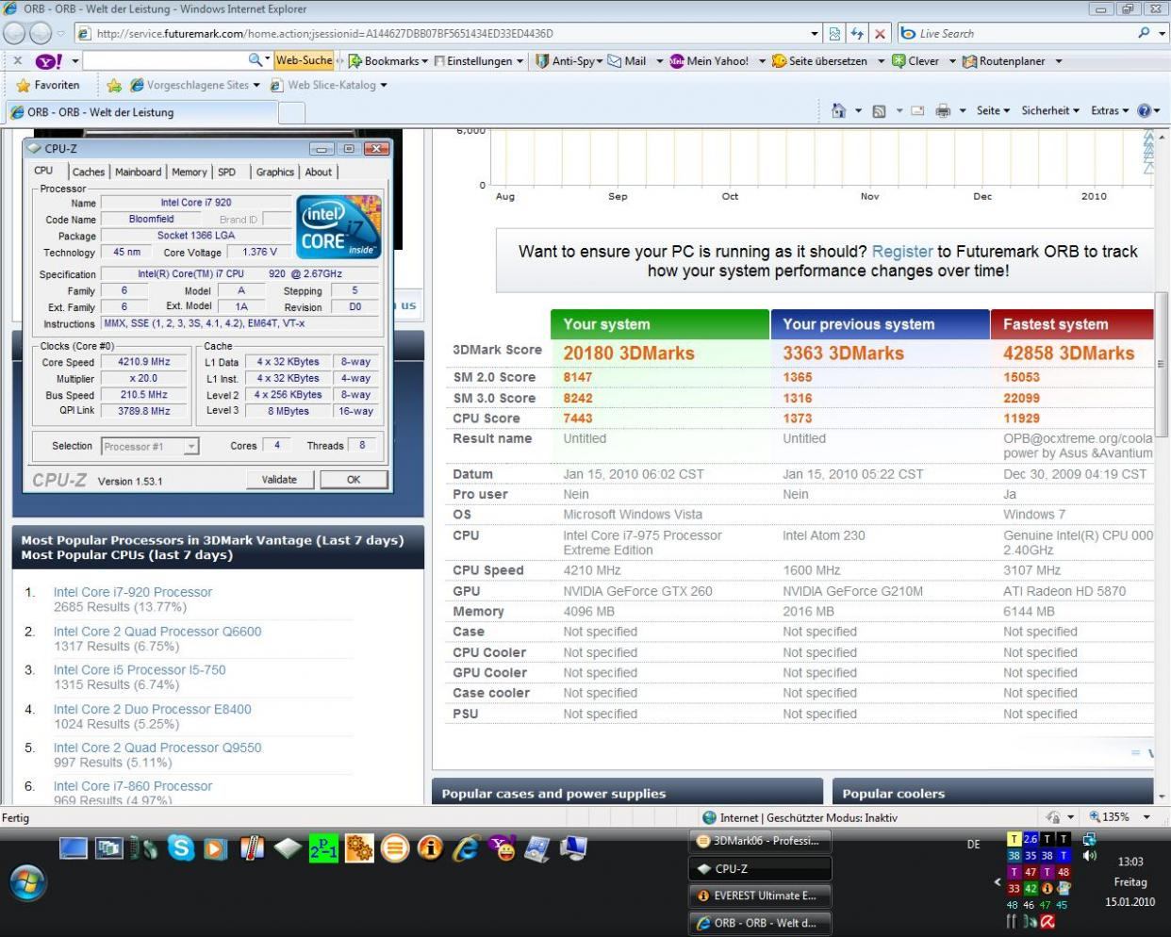Select the ORB - Welt der Leistung browser tab
Viewport: 1171px width, 937px height.
click(141, 112)
